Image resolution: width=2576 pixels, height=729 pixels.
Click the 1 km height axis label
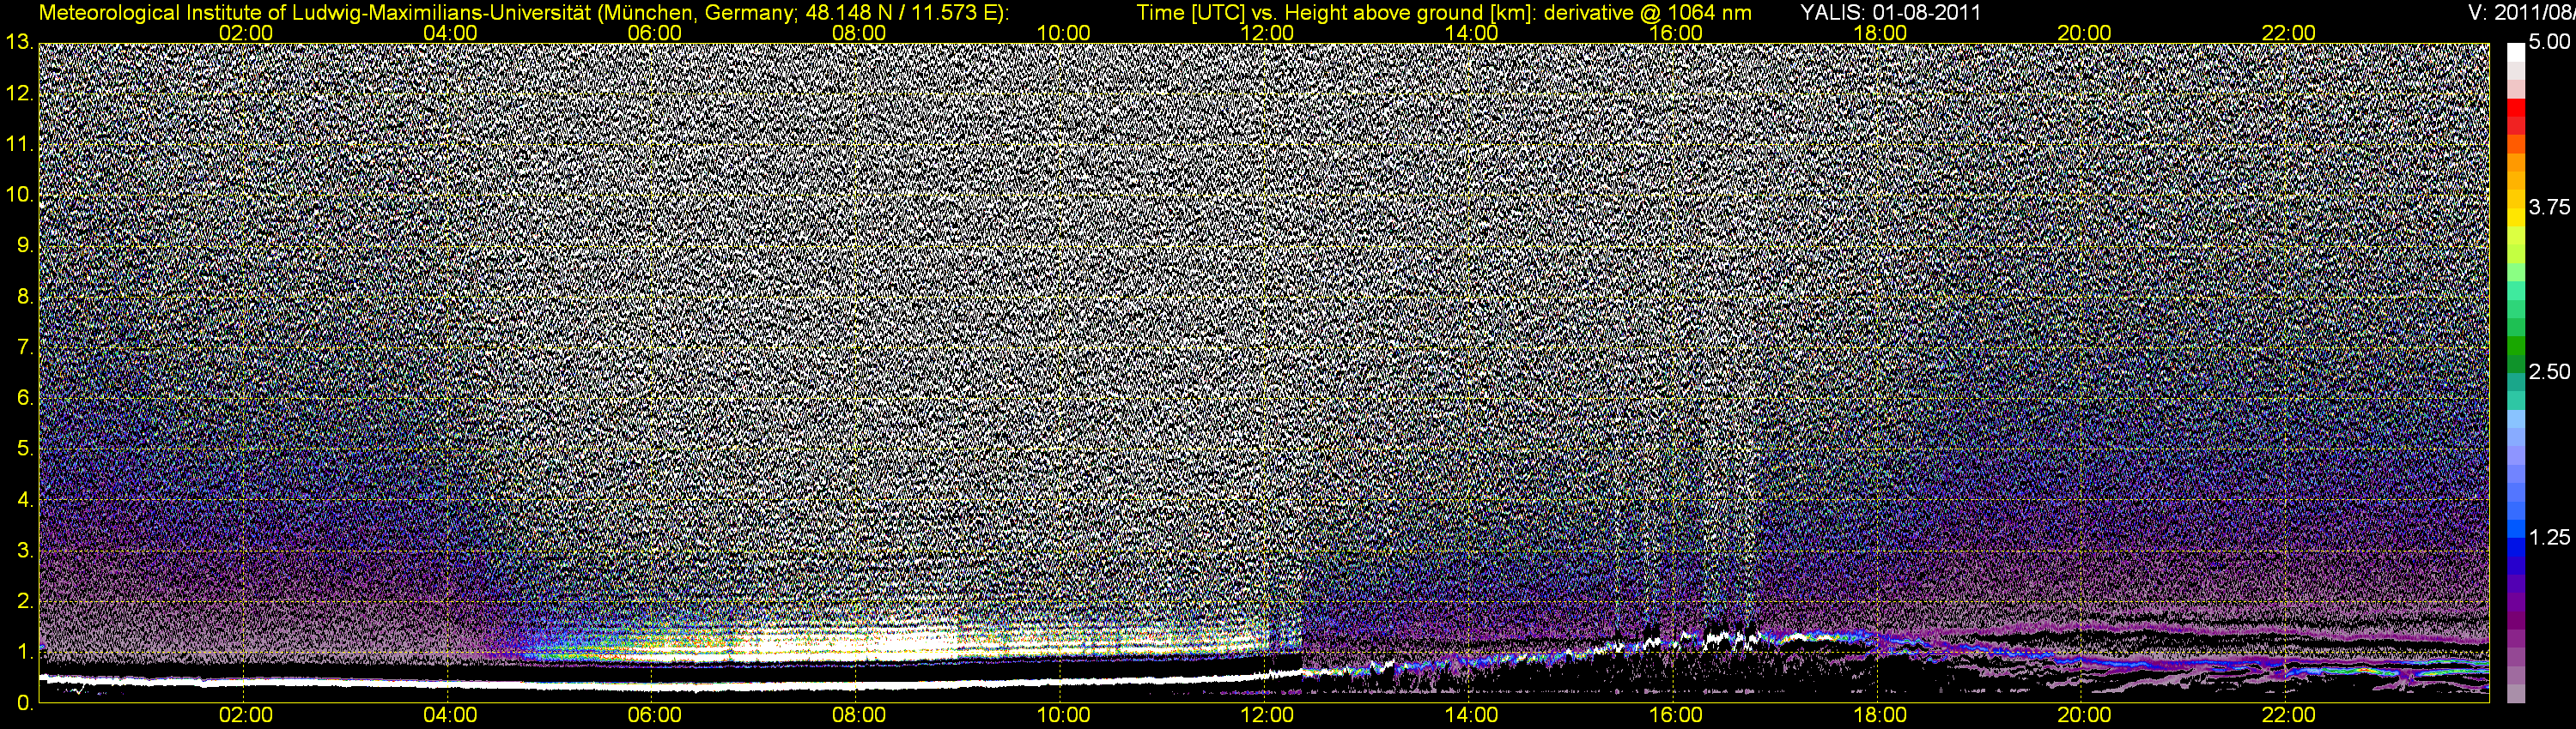click(26, 651)
